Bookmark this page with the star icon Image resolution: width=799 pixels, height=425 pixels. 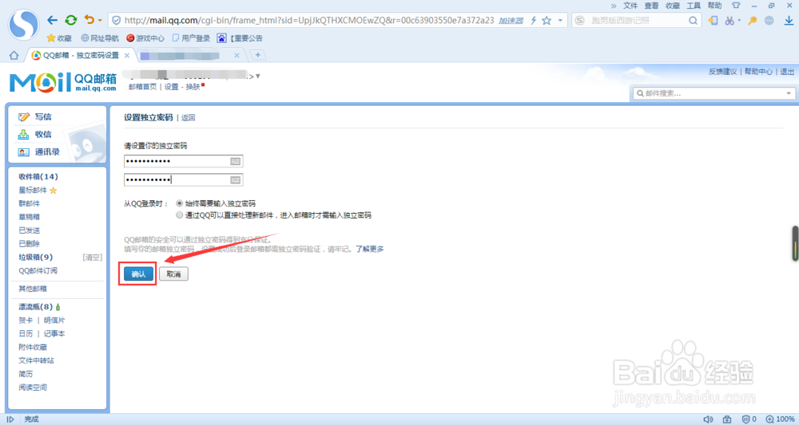(547, 21)
